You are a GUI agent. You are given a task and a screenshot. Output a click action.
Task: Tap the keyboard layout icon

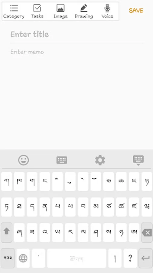click(x=62, y=160)
